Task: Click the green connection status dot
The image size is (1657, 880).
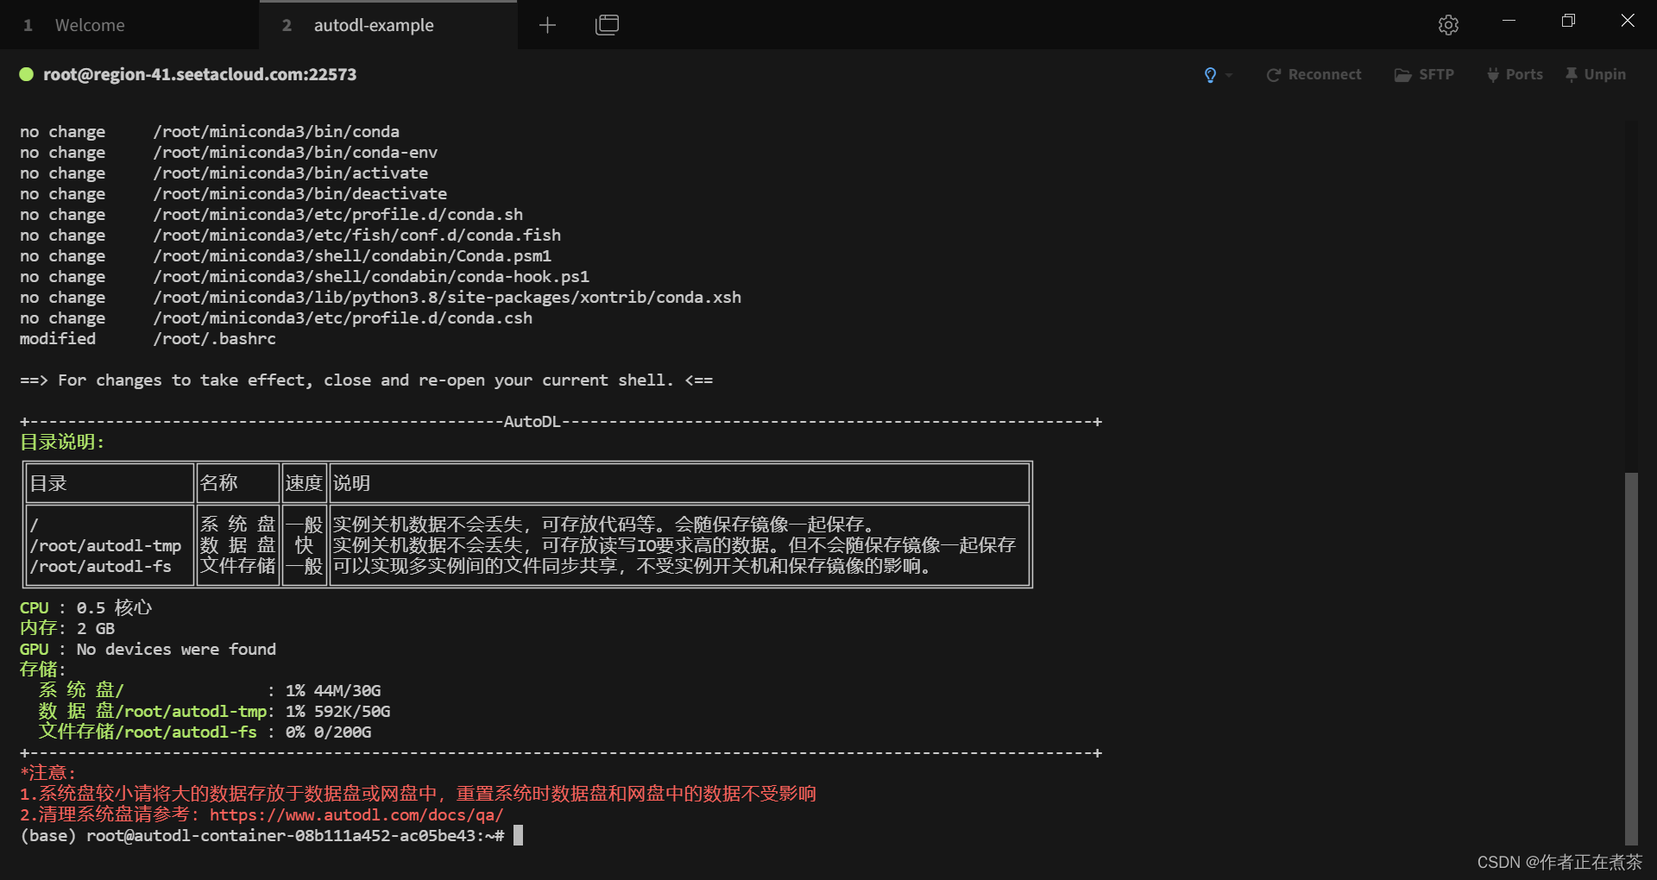Action: coord(27,75)
